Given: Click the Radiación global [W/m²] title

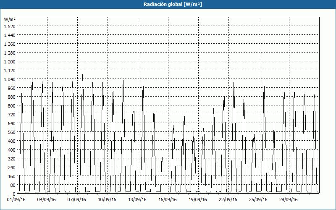Looking at the screenshot, I should 173,4.
